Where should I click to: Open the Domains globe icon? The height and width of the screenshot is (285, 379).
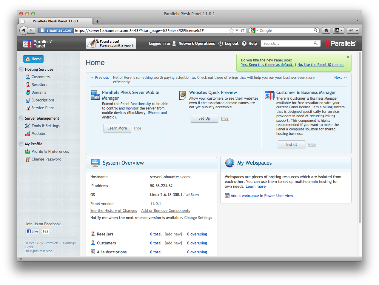point(28,93)
